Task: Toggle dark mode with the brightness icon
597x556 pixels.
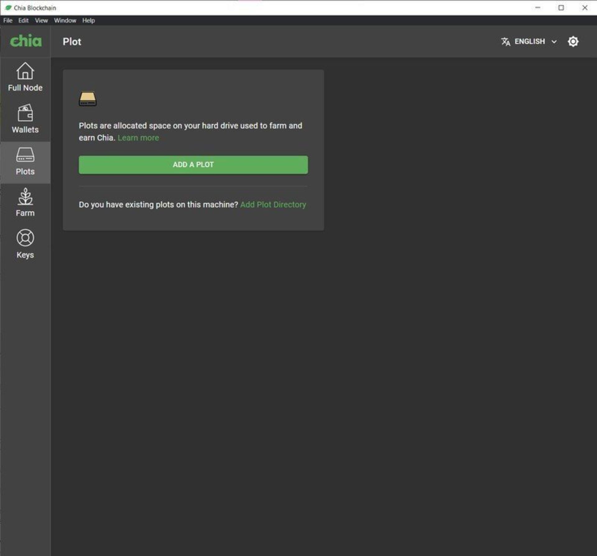Action: (x=573, y=42)
